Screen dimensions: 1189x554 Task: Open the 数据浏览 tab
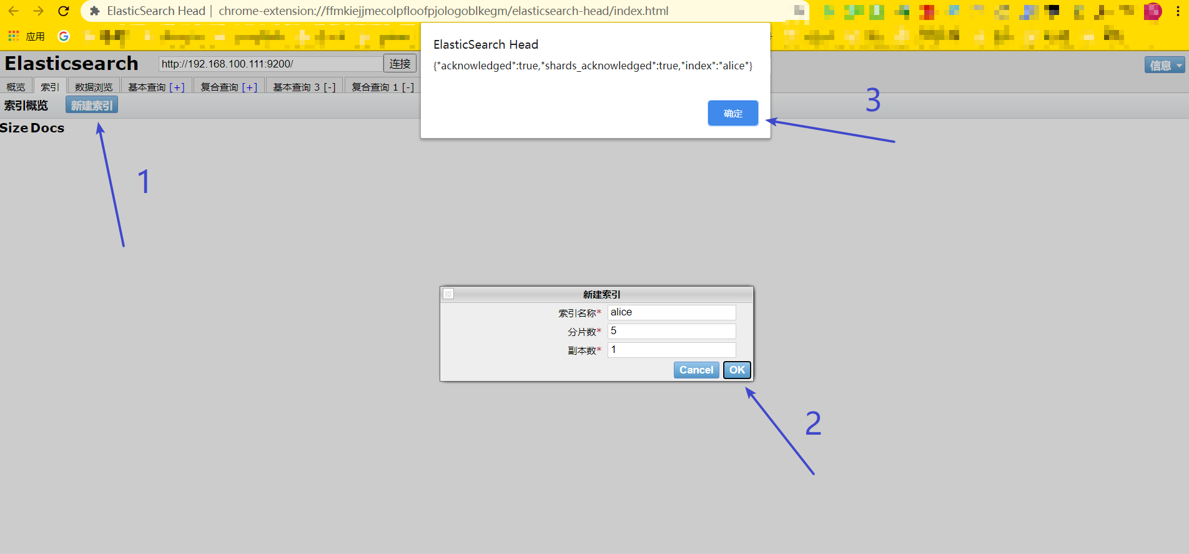tap(94, 87)
